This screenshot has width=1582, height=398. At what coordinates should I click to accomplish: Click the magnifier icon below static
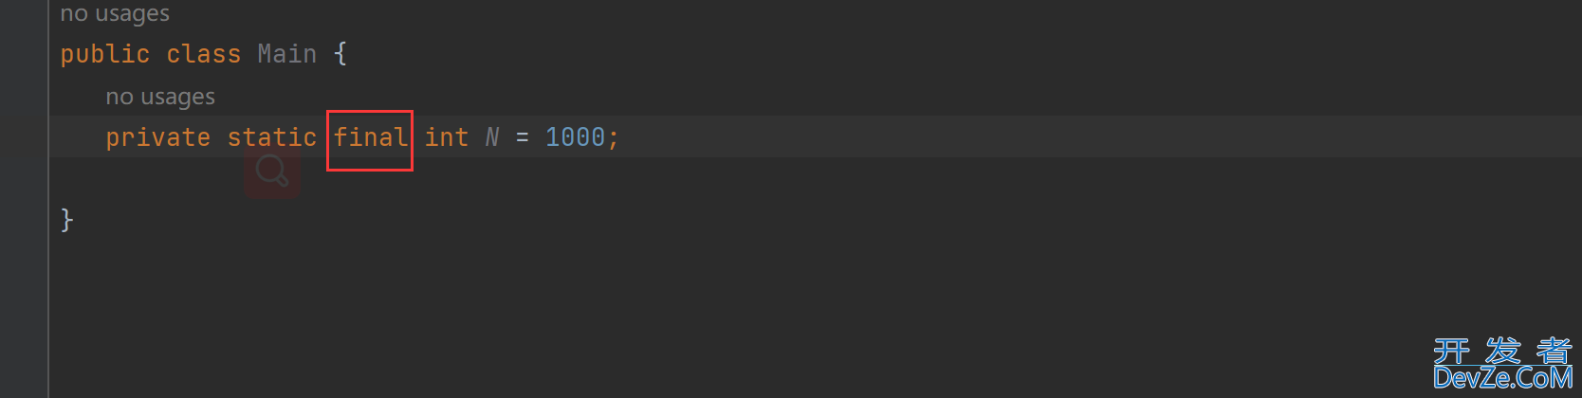272,172
